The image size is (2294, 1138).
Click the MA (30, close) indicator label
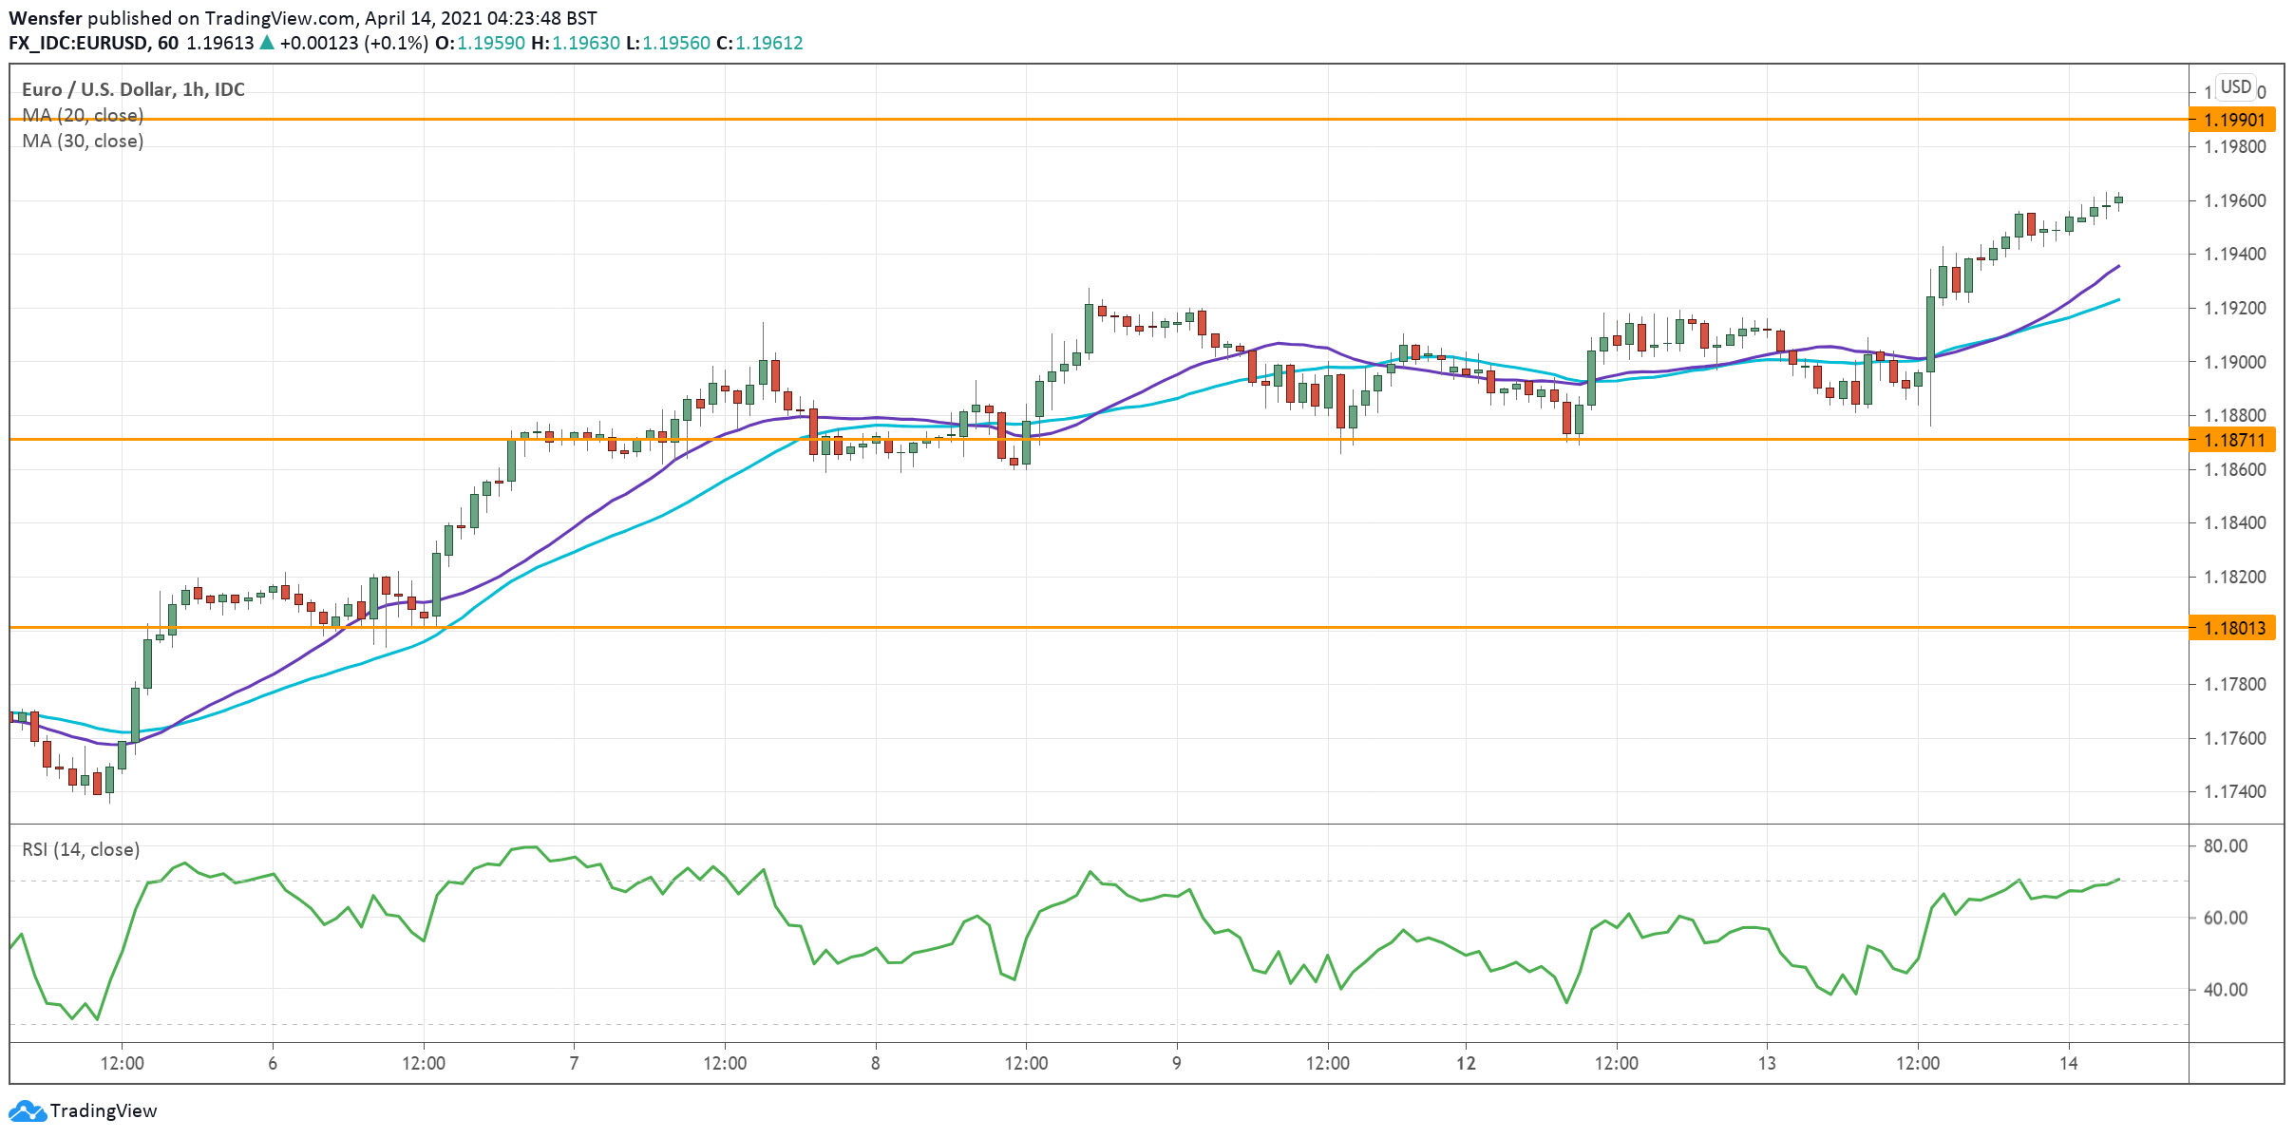tap(81, 142)
